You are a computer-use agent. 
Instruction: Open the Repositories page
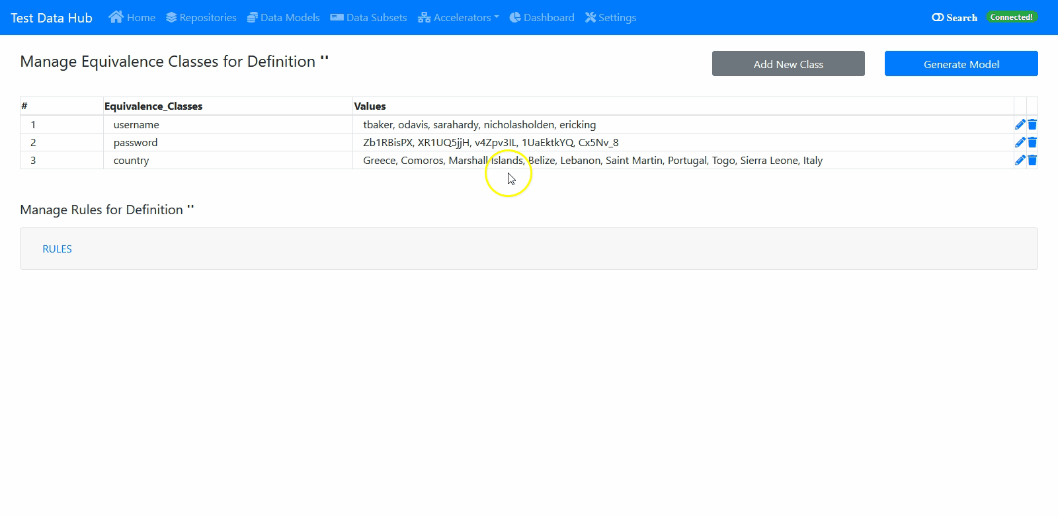(x=201, y=18)
